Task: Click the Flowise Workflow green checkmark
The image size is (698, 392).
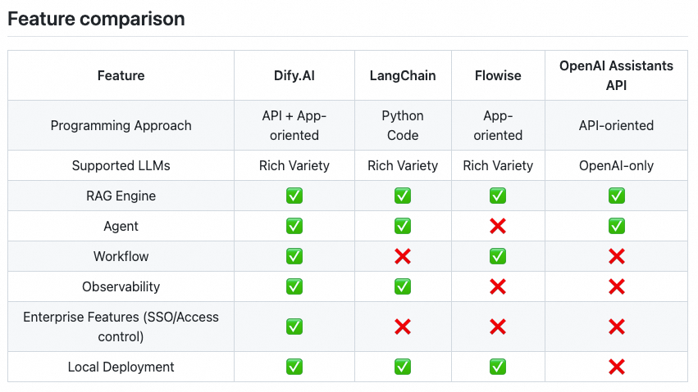Action: pos(498,256)
